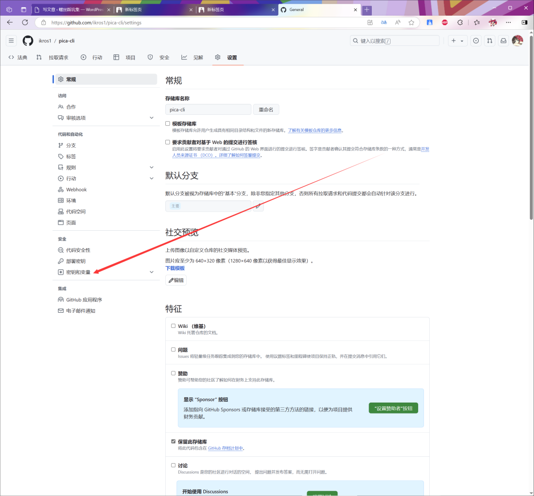
Task: Click 设置赞助者按钮 green button
Action: pos(393,408)
